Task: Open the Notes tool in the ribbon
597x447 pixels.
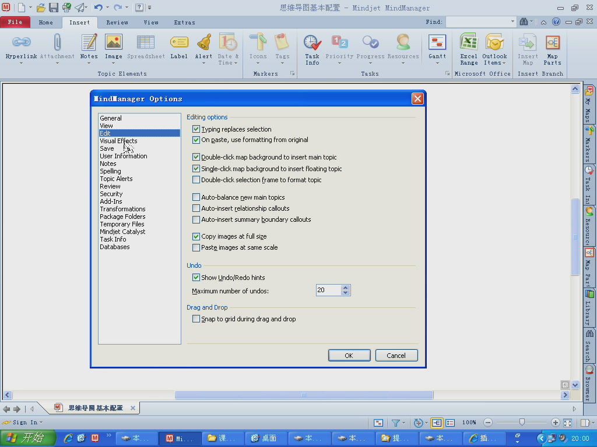Action: (x=89, y=47)
